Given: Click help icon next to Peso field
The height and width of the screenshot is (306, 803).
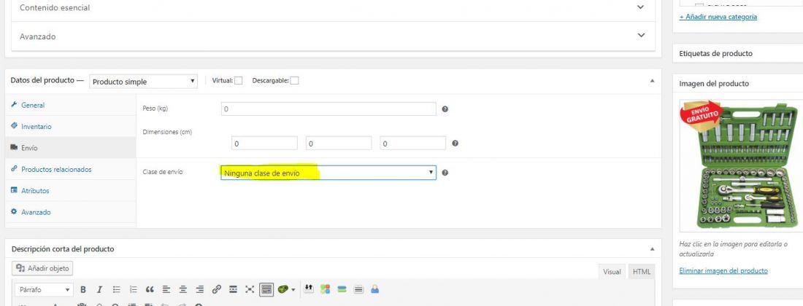Looking at the screenshot, I should point(445,109).
